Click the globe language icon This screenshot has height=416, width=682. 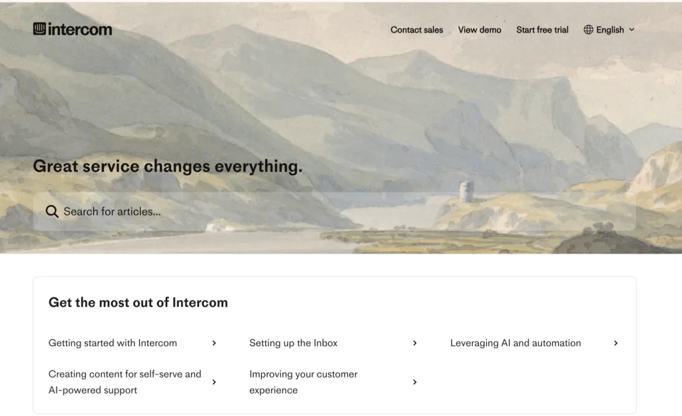tap(588, 29)
